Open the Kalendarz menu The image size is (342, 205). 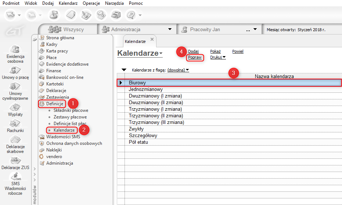click(x=68, y=3)
